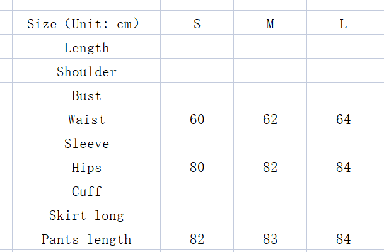Select the Hips label cell
Screen dimensions: 384x252
click(86, 168)
